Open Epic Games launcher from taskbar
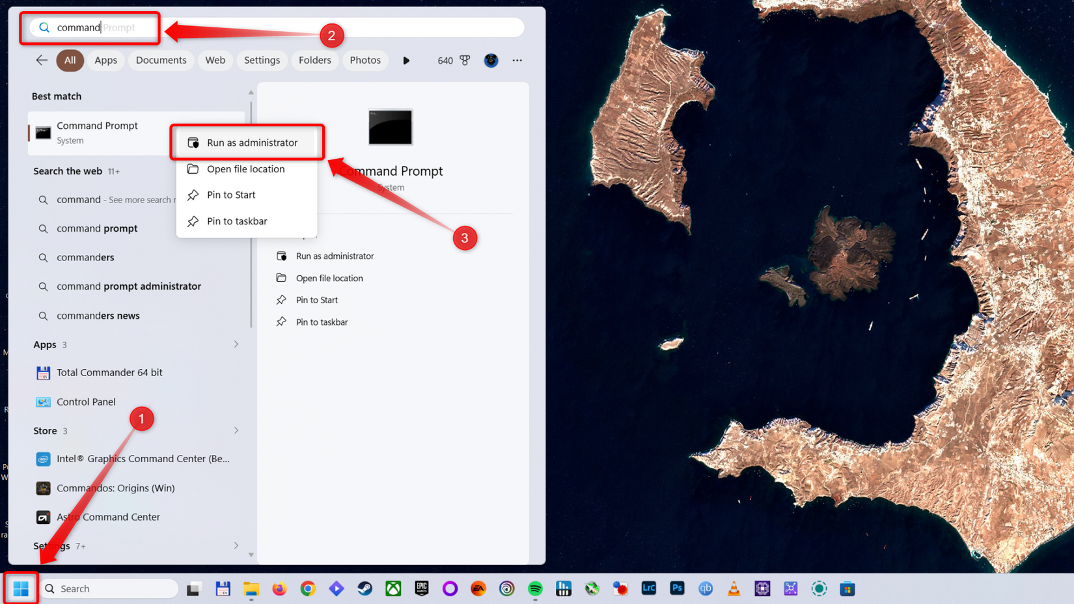Viewport: 1074px width, 604px height. (x=422, y=588)
